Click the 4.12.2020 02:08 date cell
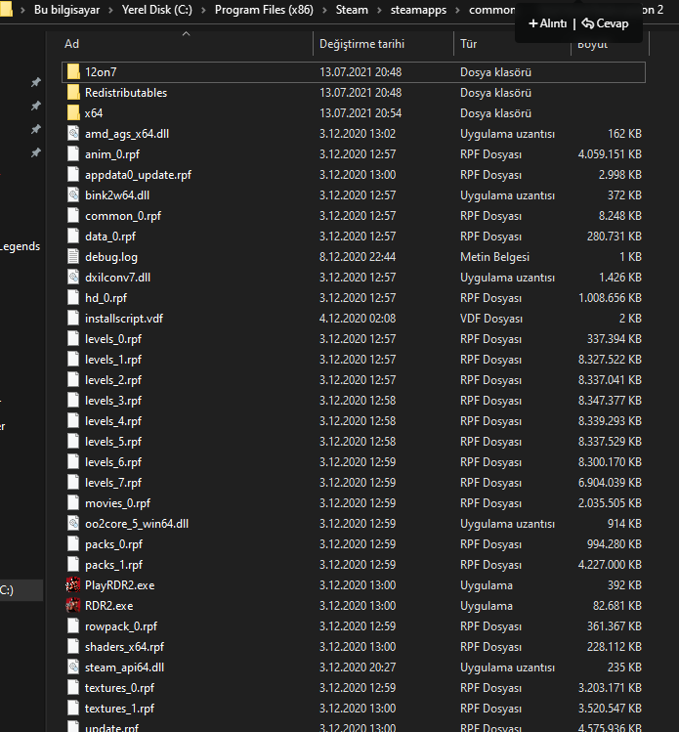Image resolution: width=679 pixels, height=732 pixels. 358,319
